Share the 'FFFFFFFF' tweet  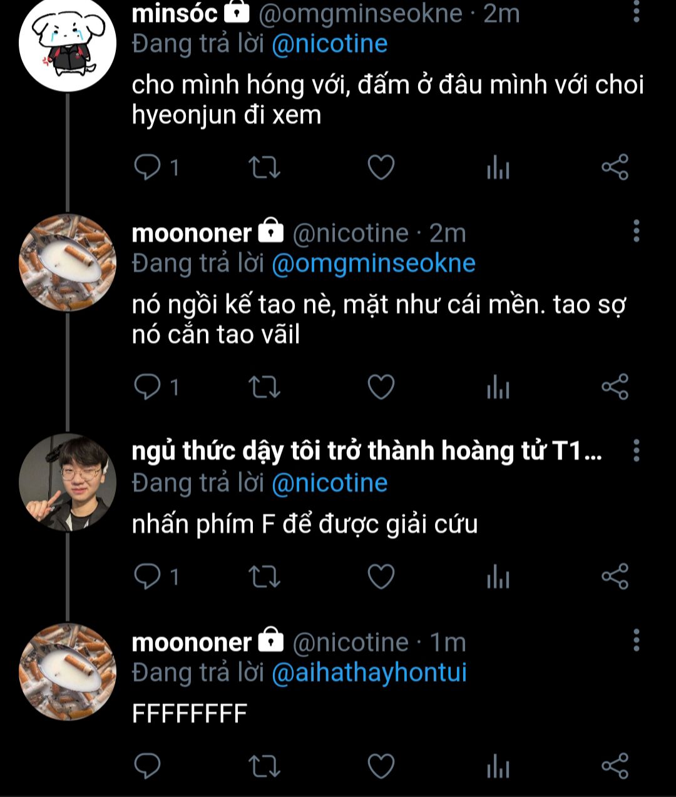pyautogui.click(x=615, y=766)
